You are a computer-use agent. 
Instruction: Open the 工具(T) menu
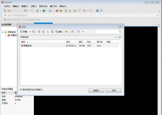pos(33,6)
